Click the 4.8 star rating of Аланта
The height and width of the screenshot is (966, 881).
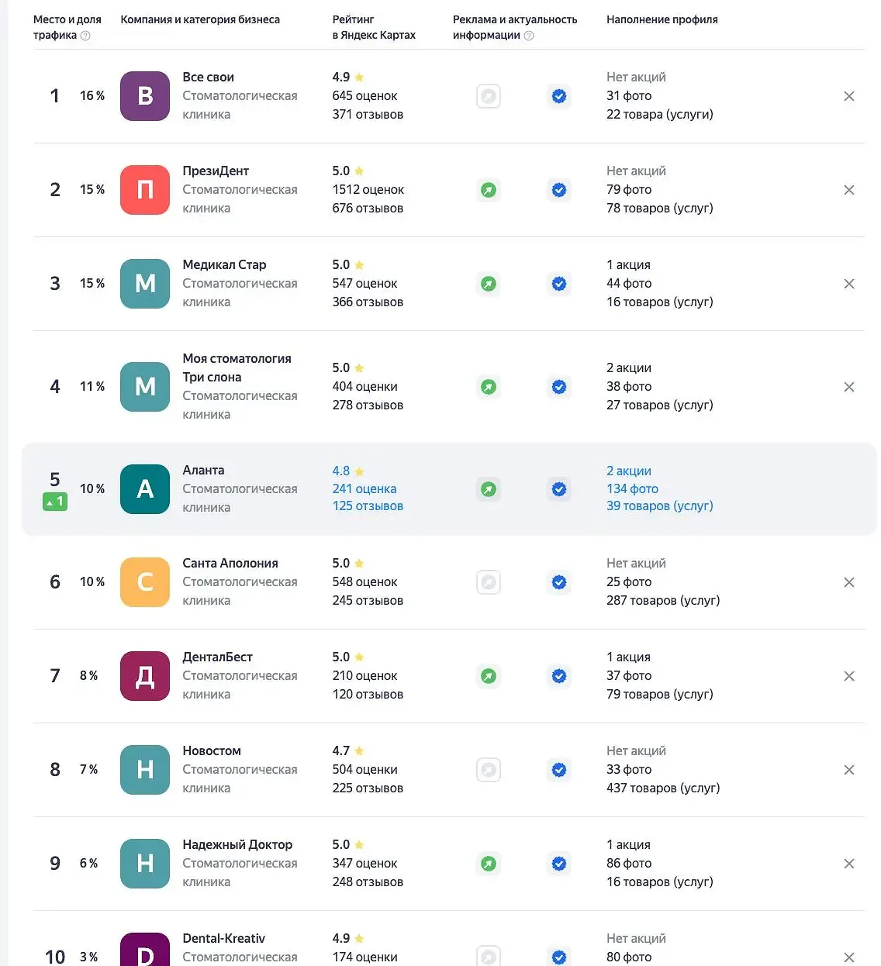(x=341, y=471)
